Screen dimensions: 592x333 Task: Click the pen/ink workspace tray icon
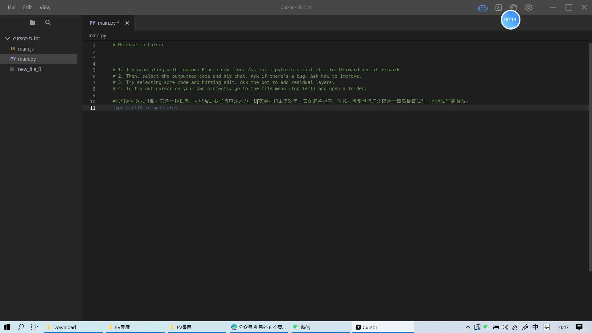pos(525,327)
